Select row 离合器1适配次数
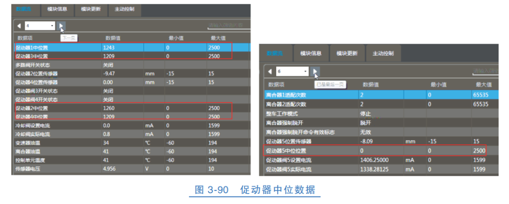Image resolution: width=509 pixels, height=204 pixels. coord(381,95)
